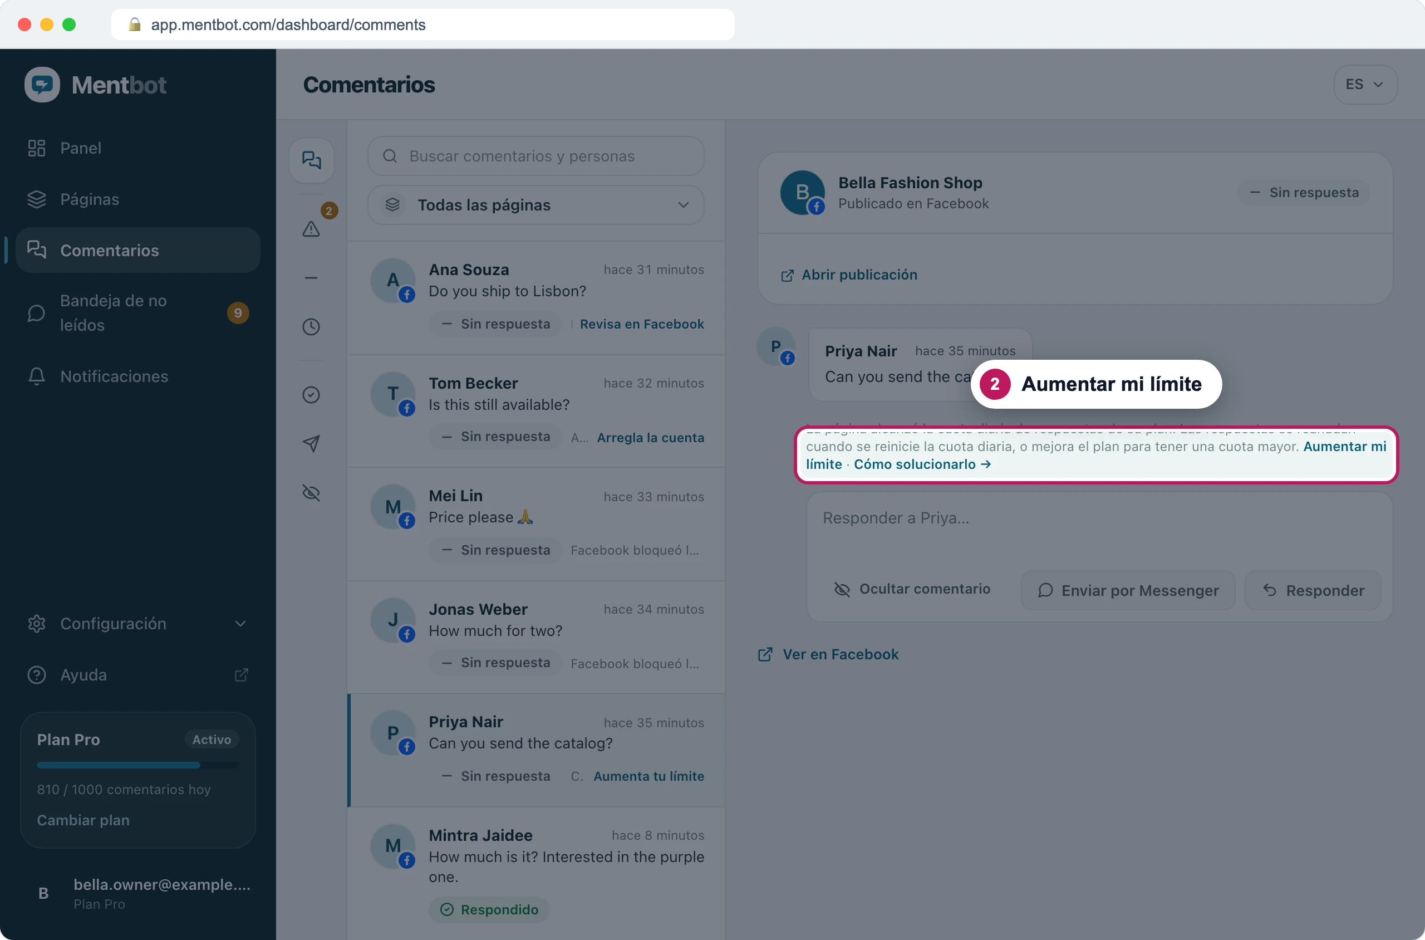
Task: Click the Arregla la cuenta link
Action: coord(650,438)
